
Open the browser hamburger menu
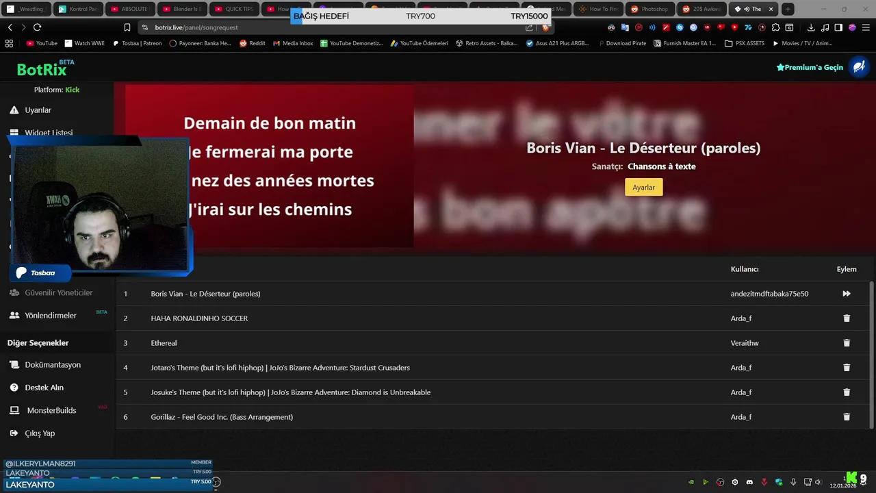(866, 27)
